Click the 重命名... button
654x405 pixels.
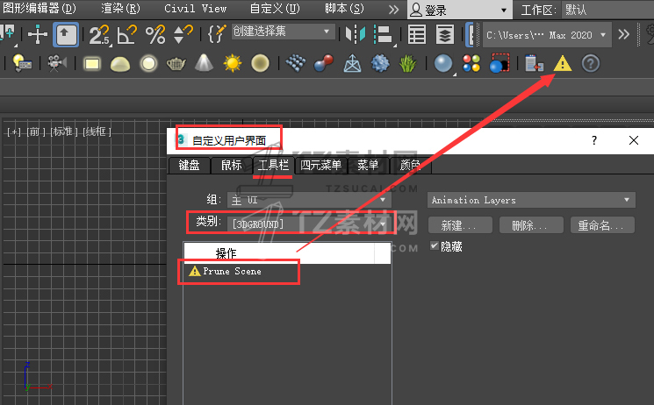pyautogui.click(x=602, y=225)
